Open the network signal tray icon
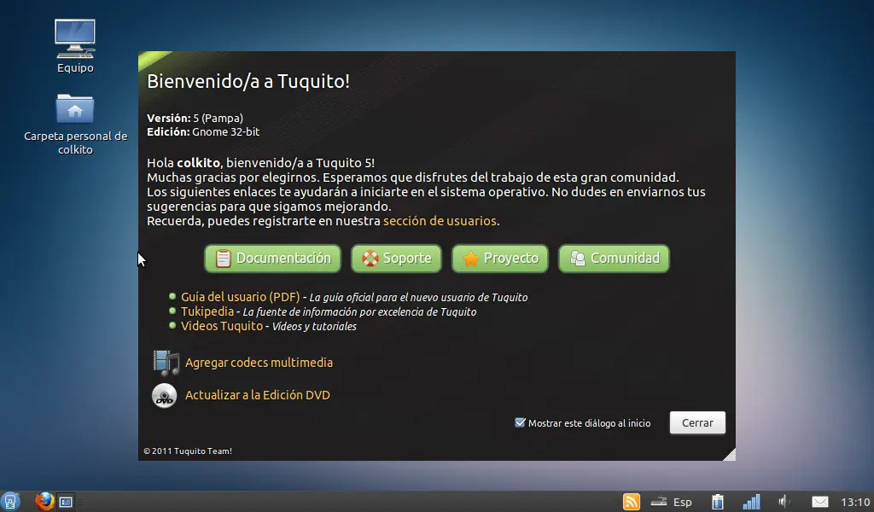 pos(751,502)
